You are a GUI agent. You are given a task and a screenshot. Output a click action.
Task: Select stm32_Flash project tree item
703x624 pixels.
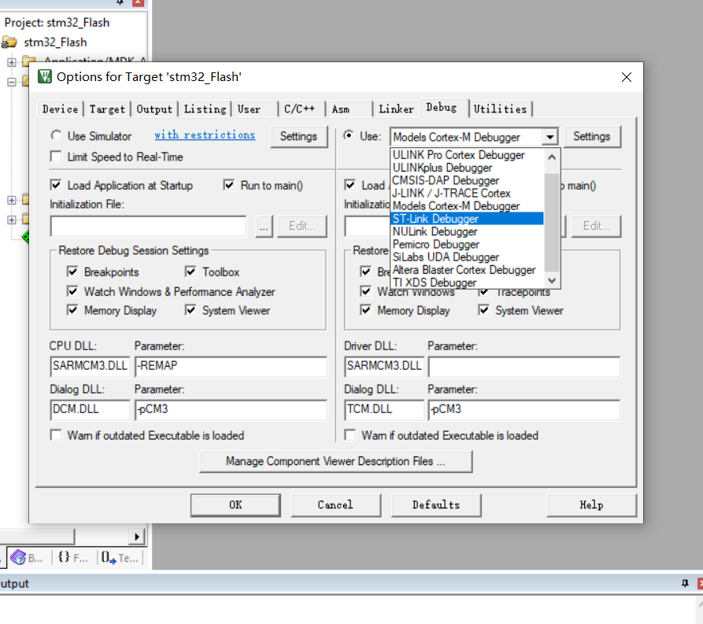pos(54,42)
